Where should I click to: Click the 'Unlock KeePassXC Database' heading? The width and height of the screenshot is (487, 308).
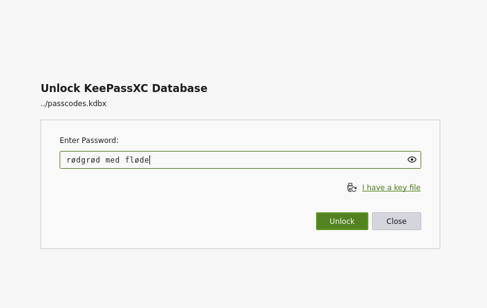point(124,88)
